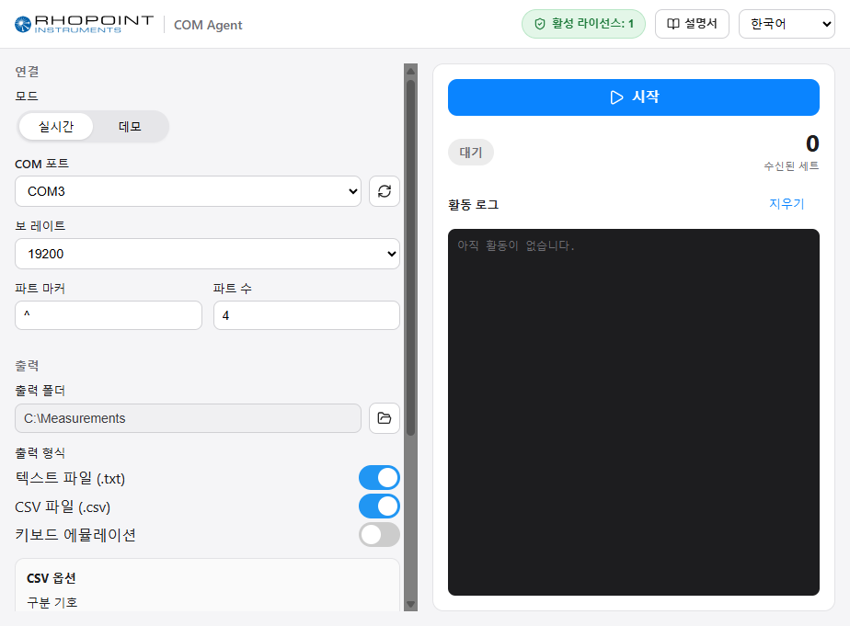Click the scrollbar down arrow
Image resolution: width=850 pixels, height=626 pixels.
(x=411, y=604)
